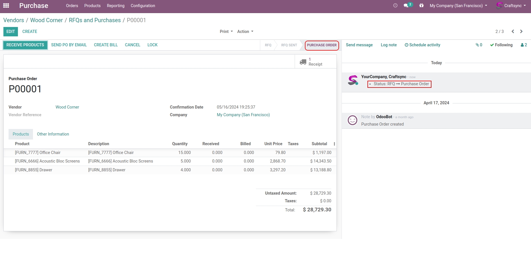Select the Office Chair product row
Viewport: 531px width, 254px height.
point(38,153)
